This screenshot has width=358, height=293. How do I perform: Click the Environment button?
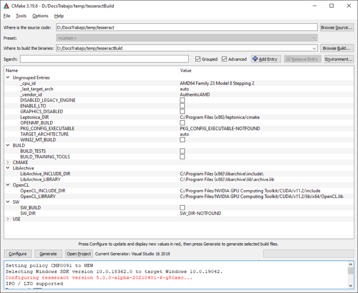[x=339, y=59]
